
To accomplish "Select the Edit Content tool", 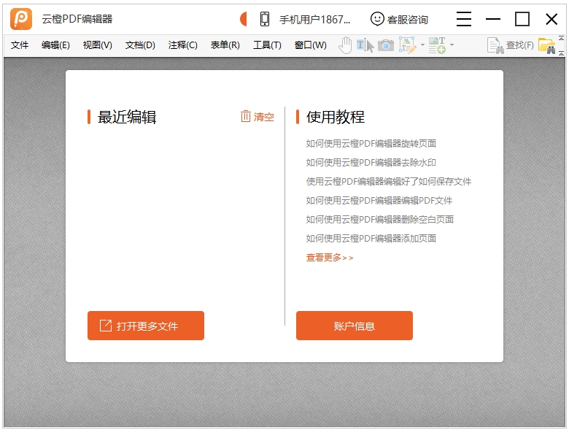I will pos(407,45).
